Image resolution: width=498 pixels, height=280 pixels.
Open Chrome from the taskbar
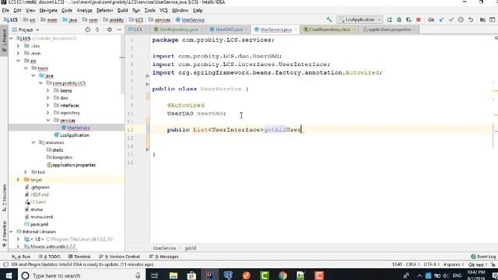click(282, 275)
